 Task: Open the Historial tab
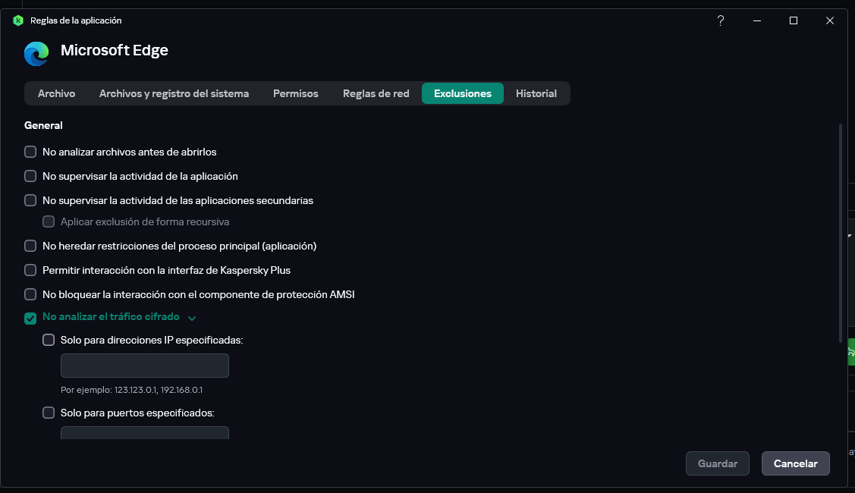536,93
